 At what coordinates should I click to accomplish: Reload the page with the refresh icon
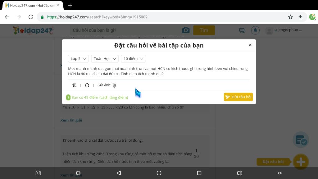point(31,17)
